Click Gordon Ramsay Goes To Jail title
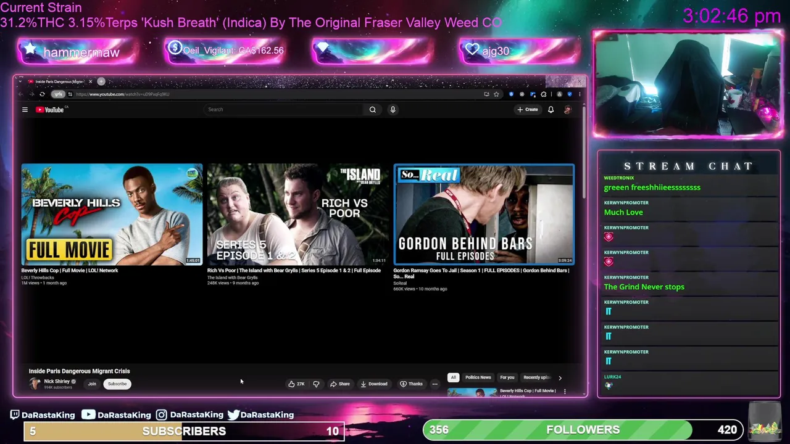The height and width of the screenshot is (444, 790). [481, 273]
